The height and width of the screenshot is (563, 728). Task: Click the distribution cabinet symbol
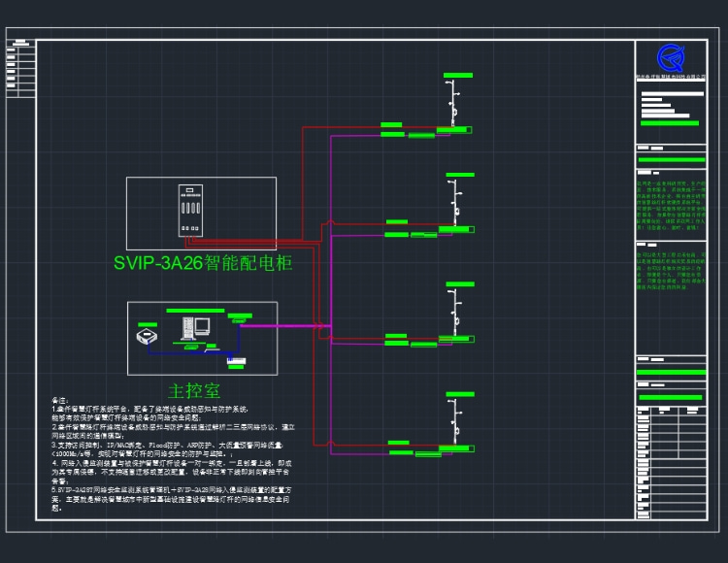click(x=190, y=211)
